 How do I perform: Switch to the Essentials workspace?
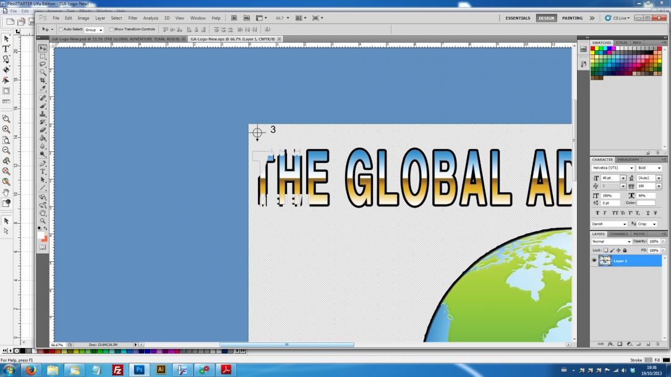518,18
